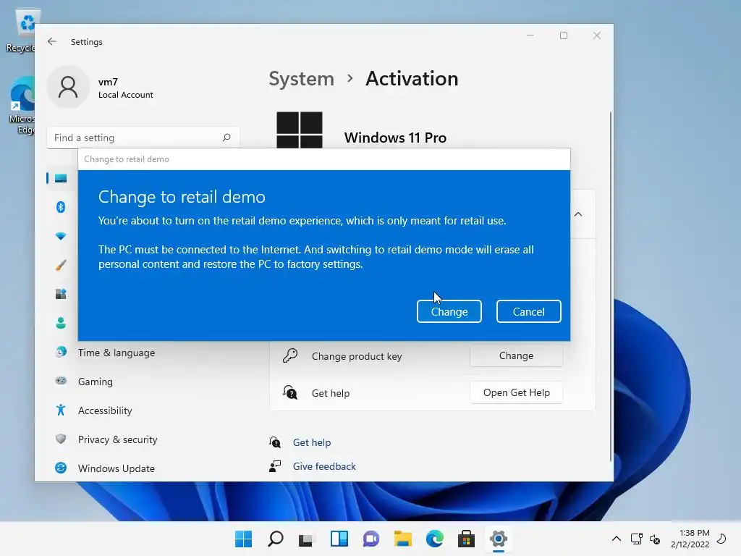
Task: Confirm Change to retail demo
Action: (x=449, y=311)
